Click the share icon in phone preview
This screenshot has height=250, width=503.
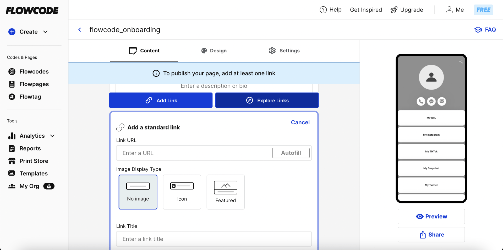[x=461, y=62]
